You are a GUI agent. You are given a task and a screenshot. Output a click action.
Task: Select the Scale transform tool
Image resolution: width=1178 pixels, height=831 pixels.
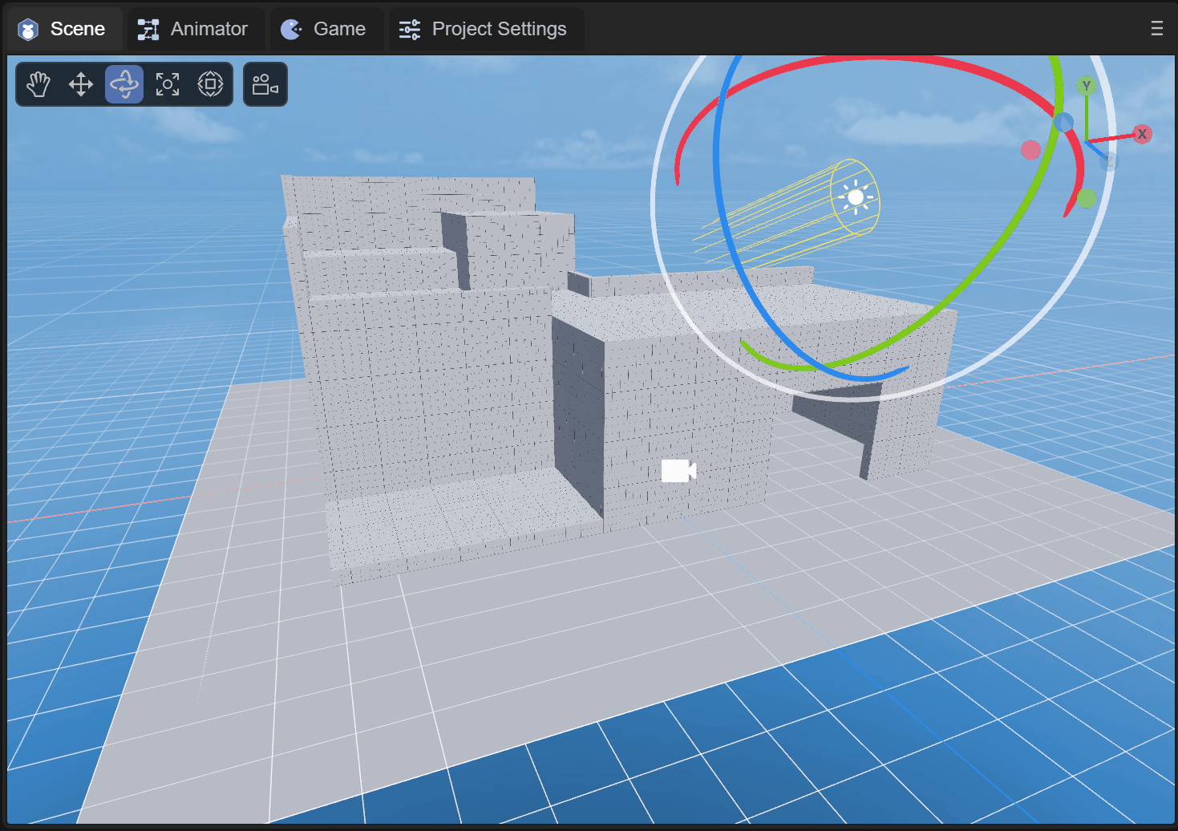(168, 84)
